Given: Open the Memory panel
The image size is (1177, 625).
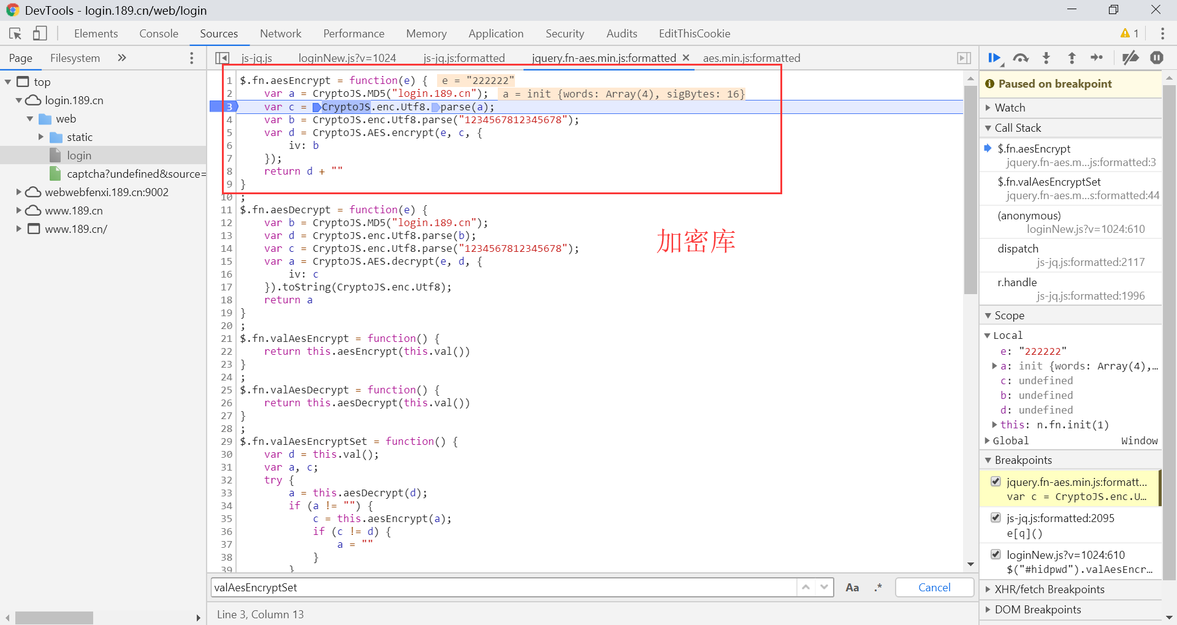Looking at the screenshot, I should (x=426, y=34).
